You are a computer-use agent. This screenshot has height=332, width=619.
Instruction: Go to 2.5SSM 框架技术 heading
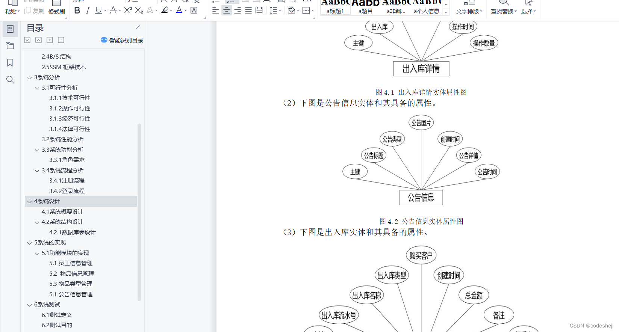[x=64, y=67]
